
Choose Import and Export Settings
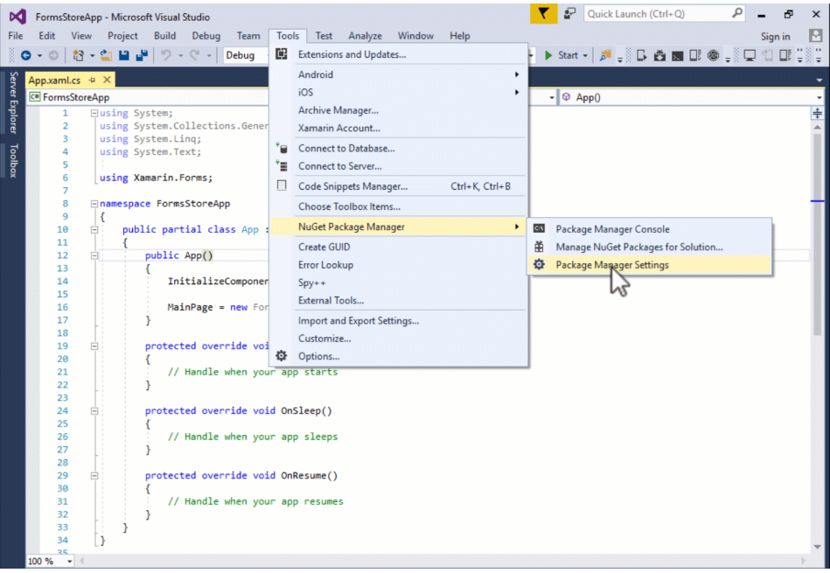pyautogui.click(x=399, y=320)
